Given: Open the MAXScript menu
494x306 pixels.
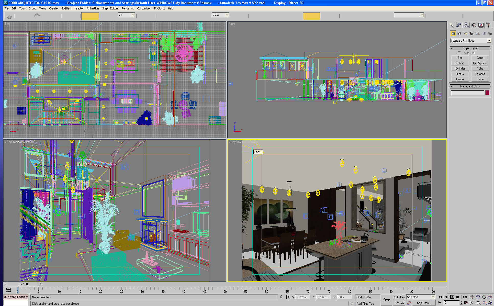Looking at the screenshot, I should pos(159,8).
